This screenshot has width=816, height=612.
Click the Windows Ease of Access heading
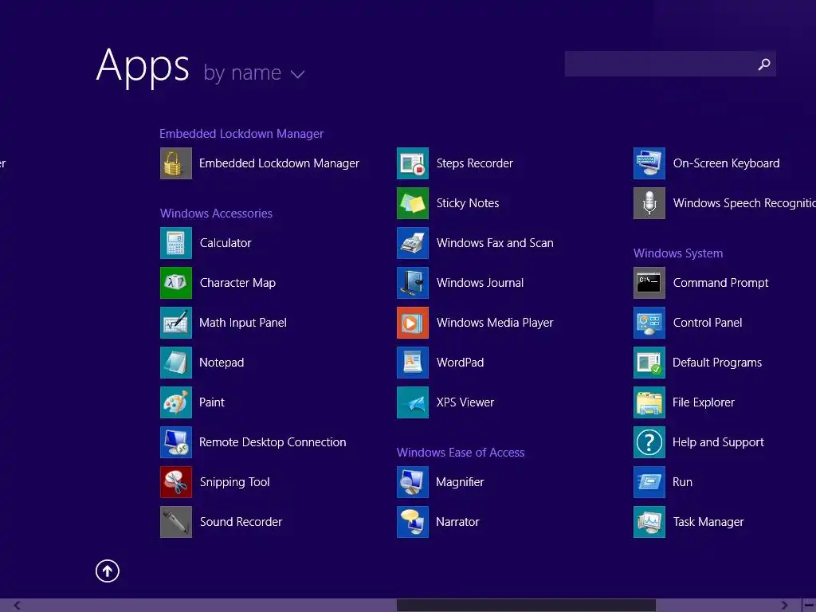coord(461,453)
